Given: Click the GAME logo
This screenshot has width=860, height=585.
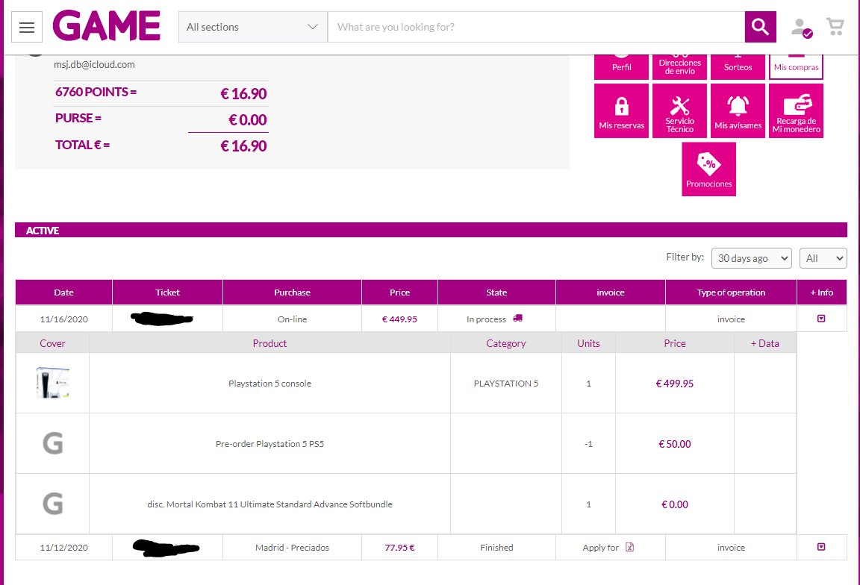Looking at the screenshot, I should point(107,27).
